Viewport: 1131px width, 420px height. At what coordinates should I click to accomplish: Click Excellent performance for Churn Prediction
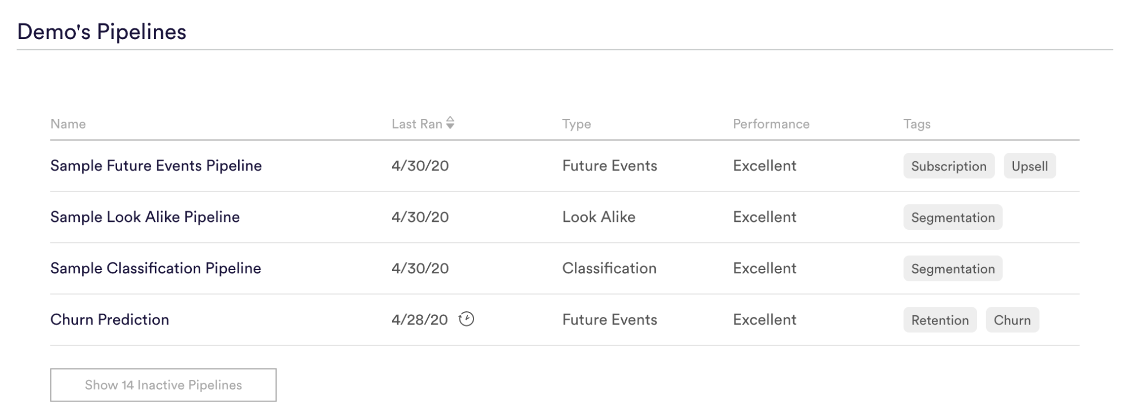(764, 319)
